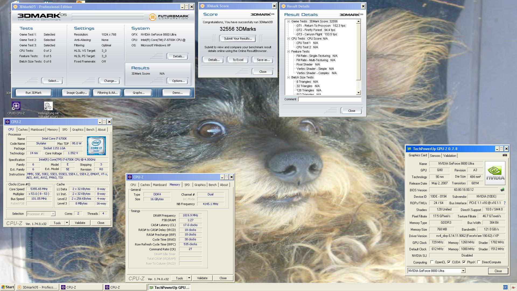This screenshot has width=517, height=291.
Task: Click the CPU-Z CPU window title icon
Action: (8, 122)
